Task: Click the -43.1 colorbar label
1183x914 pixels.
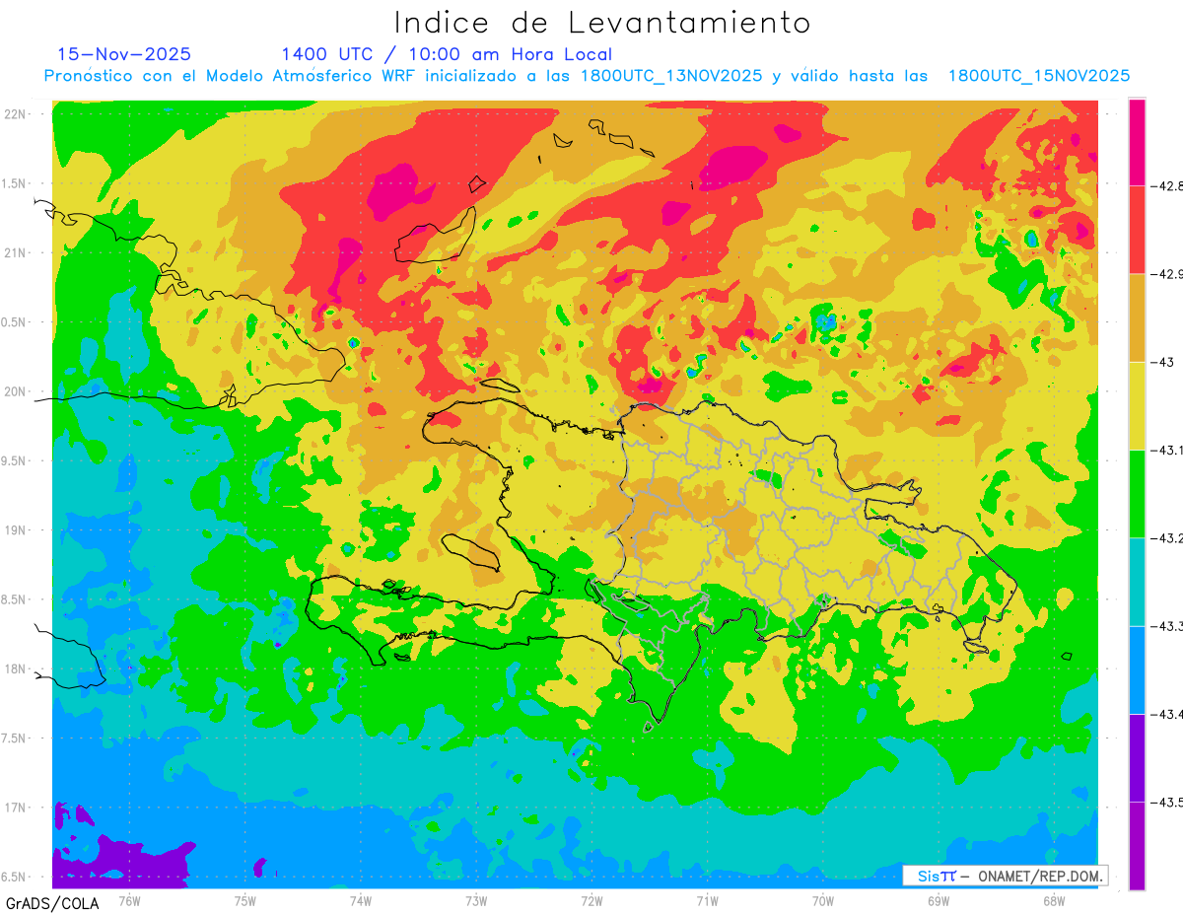Action: pyautogui.click(x=1166, y=450)
